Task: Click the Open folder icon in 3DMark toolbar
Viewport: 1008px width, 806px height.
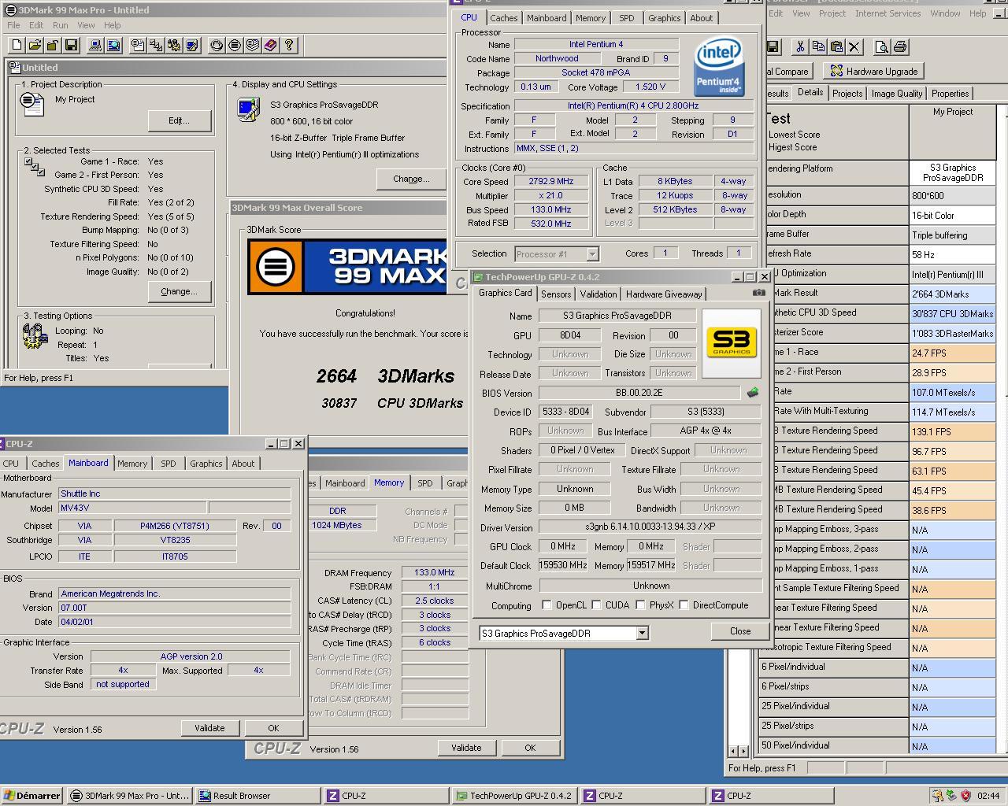Action: coord(35,46)
